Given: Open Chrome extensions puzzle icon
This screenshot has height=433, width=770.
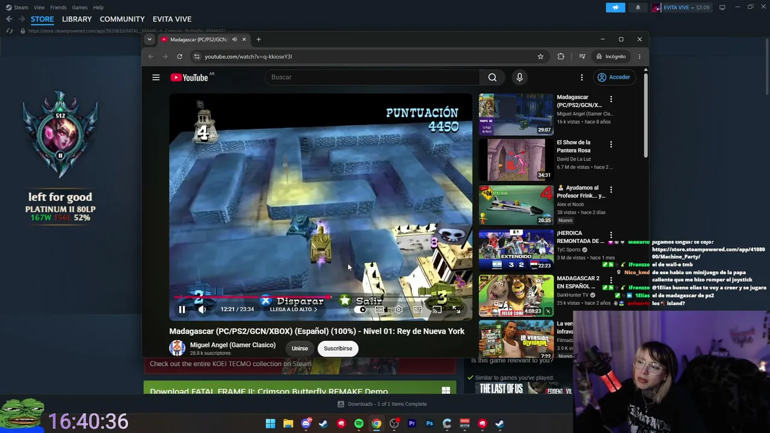Looking at the screenshot, I should tap(561, 57).
